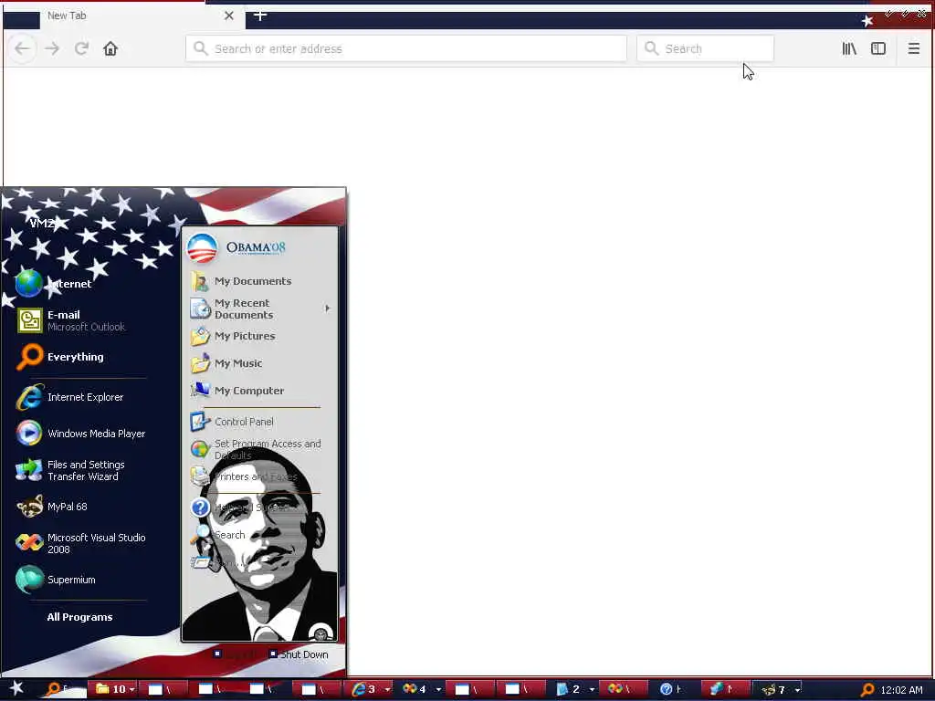Open the hamburger application menu

[x=913, y=48]
